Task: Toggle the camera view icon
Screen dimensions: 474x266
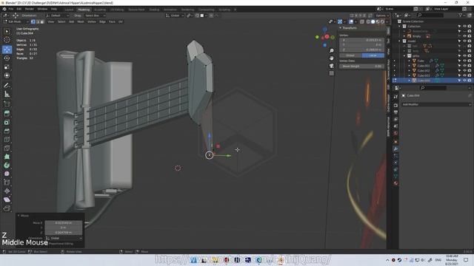Action: pos(332,66)
